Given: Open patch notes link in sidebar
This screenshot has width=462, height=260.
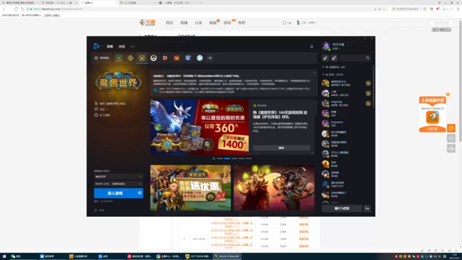Looking at the screenshot, I should coord(102,115).
